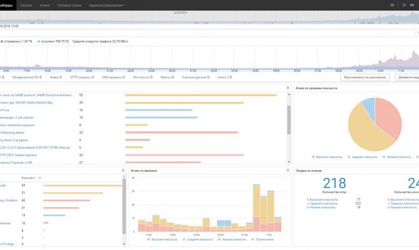
Task: Click the delete icon on DNS запросы tab
Action: 123,77
